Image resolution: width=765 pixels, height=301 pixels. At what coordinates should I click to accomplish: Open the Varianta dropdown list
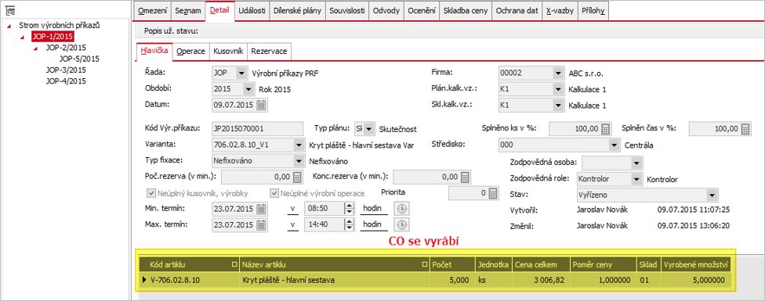click(x=298, y=145)
